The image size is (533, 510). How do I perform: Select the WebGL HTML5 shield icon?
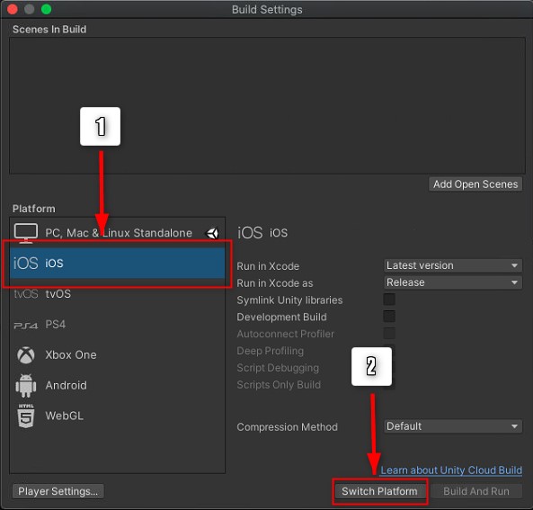(x=26, y=416)
